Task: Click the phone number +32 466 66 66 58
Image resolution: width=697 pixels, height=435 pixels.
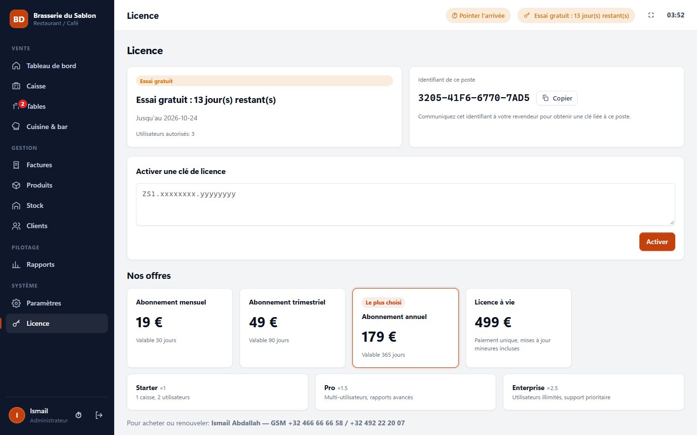Action: click(x=316, y=423)
